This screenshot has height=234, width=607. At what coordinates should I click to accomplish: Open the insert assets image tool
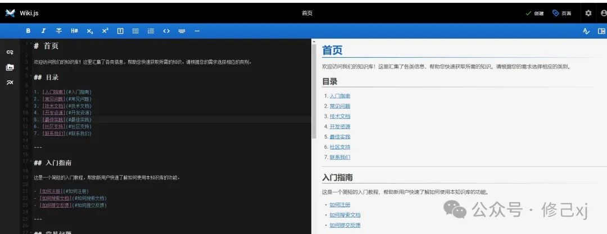[10, 67]
